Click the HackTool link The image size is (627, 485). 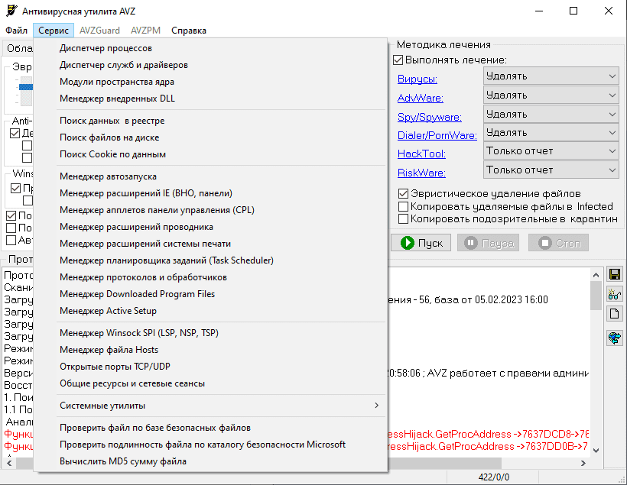coord(421,154)
